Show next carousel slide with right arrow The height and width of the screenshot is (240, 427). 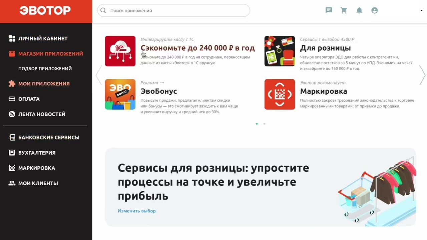pyautogui.click(x=422, y=75)
